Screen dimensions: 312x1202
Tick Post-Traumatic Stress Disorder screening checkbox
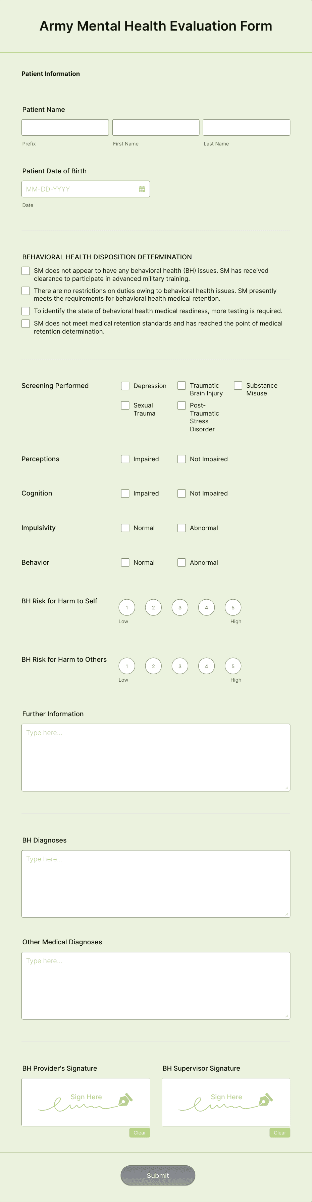click(x=181, y=405)
